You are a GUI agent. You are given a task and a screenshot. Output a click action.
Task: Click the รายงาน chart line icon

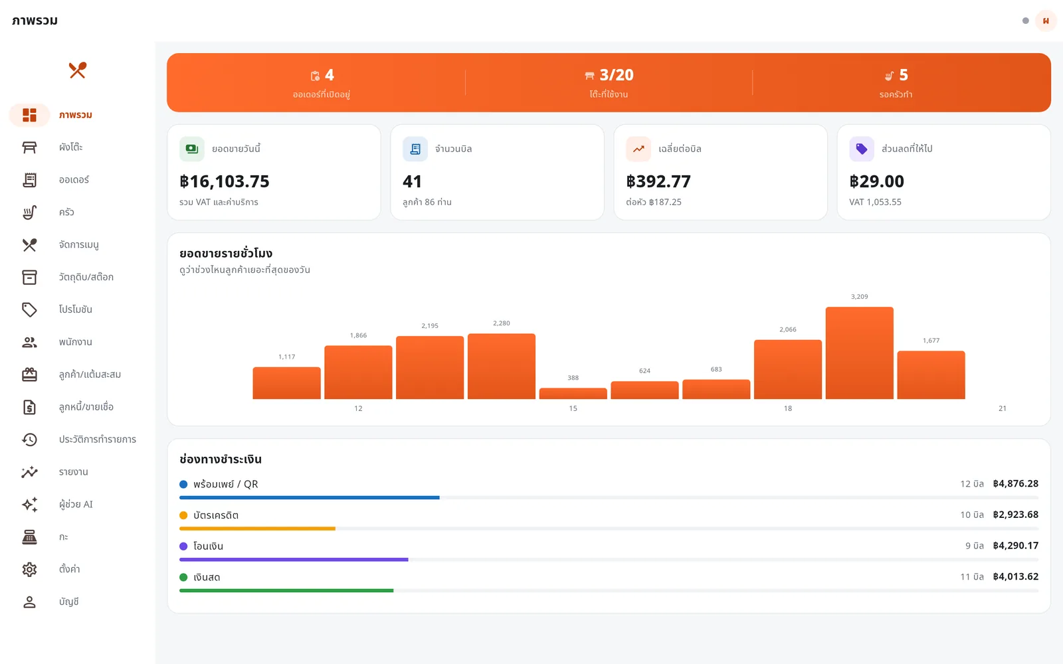click(29, 472)
